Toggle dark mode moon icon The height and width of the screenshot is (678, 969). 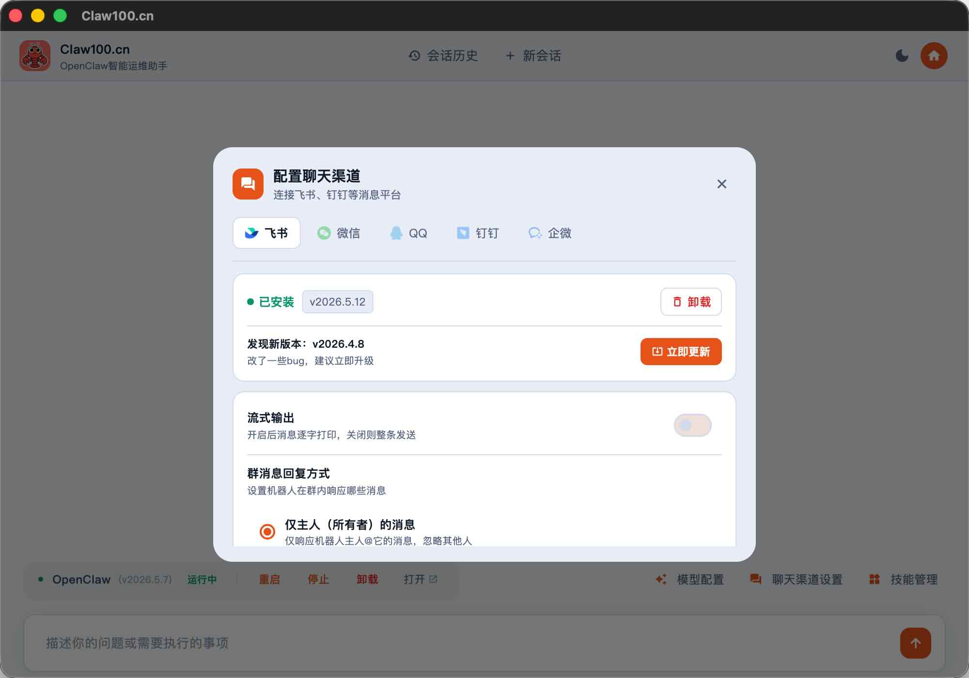pyautogui.click(x=902, y=56)
